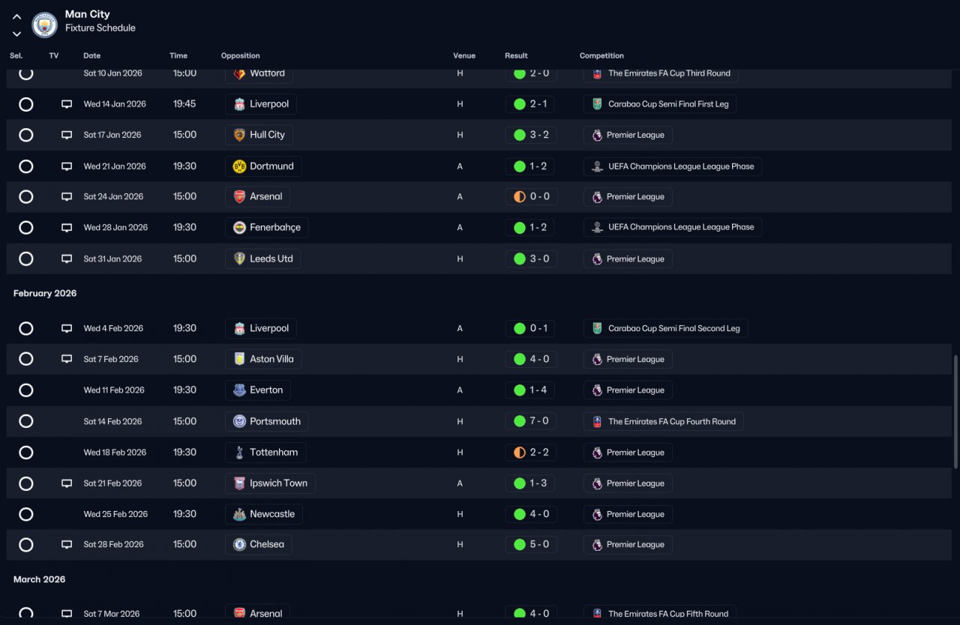Select the Everton fixture radio button

(x=26, y=390)
